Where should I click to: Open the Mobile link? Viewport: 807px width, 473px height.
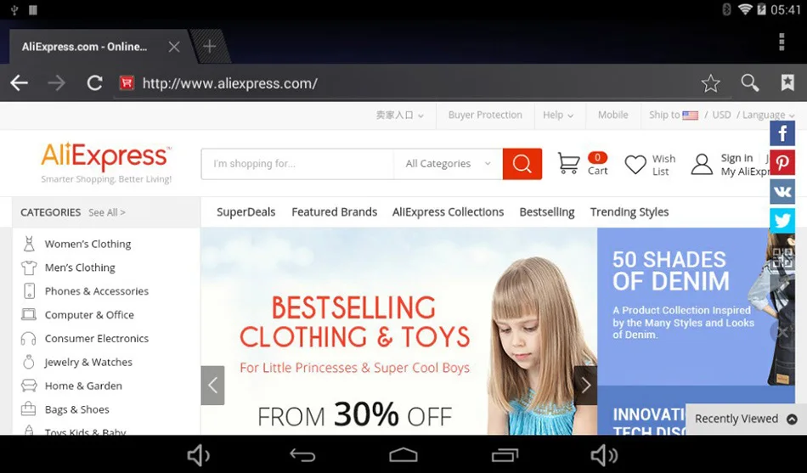[613, 115]
